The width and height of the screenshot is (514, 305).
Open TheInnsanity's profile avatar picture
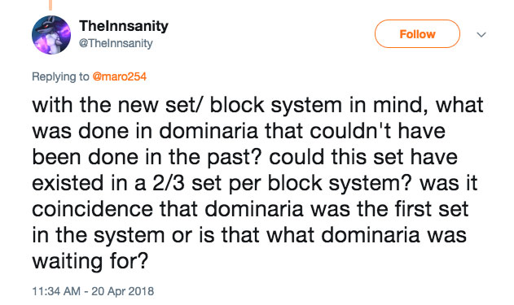(51, 35)
